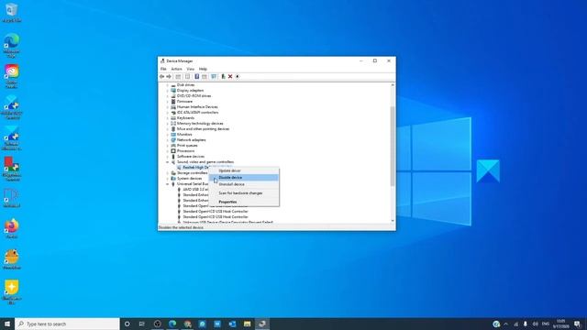587x330 pixels.
Task: Open the Help menu
Action: [203, 69]
